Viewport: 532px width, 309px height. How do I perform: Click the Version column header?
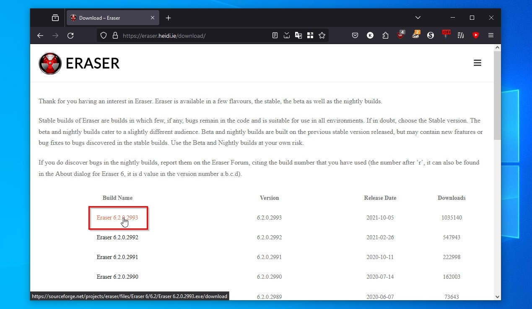269,198
